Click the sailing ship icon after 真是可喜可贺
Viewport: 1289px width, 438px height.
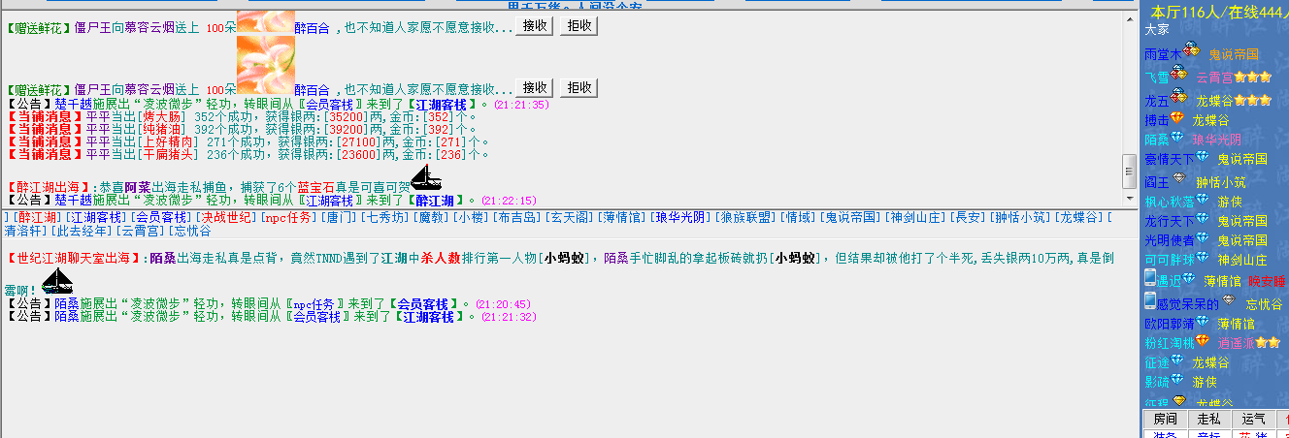tap(426, 177)
